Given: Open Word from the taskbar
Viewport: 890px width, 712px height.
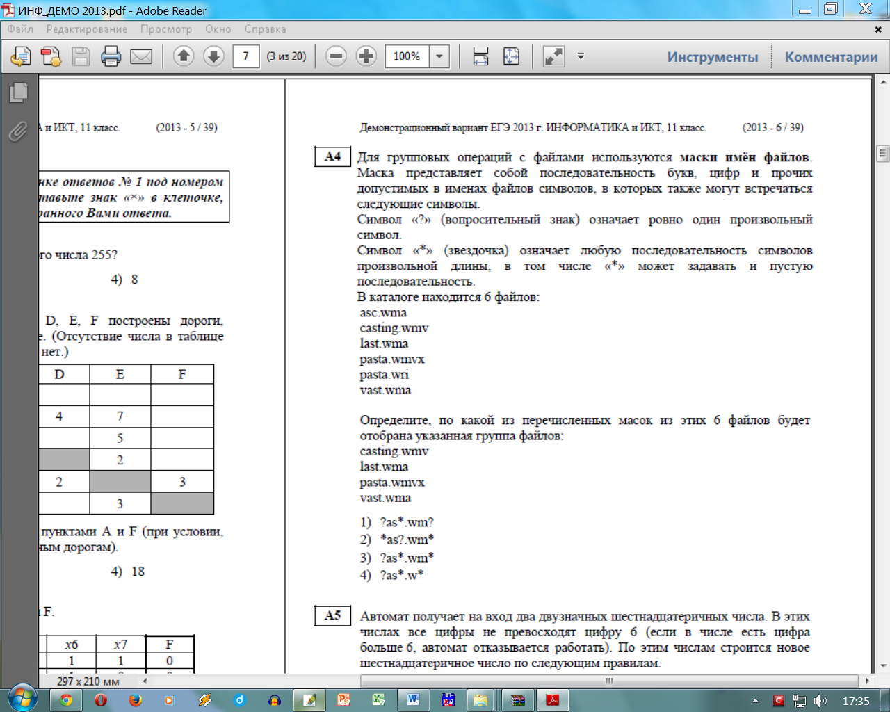Looking at the screenshot, I should 414,700.
